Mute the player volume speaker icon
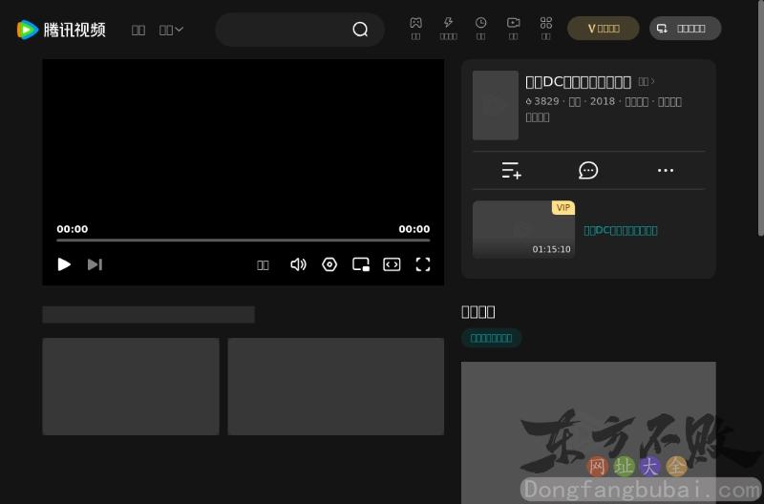 click(298, 264)
